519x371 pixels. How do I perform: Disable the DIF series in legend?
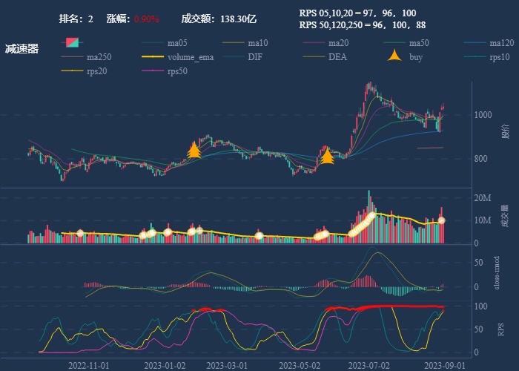click(234, 56)
